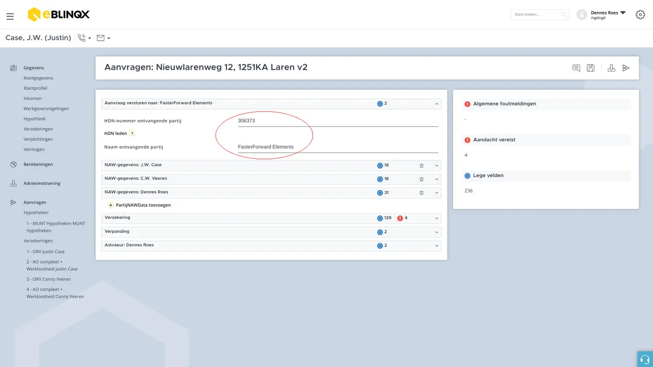Expand the Adviseur: Dennes Roes section
Viewport: 653px width, 367px height.
coord(436,246)
